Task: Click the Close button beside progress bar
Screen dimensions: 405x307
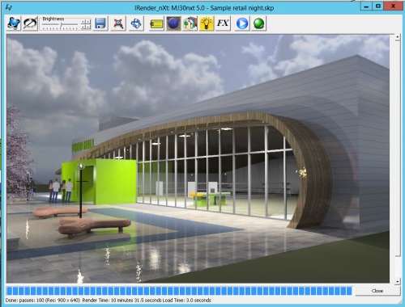Action: click(377, 291)
